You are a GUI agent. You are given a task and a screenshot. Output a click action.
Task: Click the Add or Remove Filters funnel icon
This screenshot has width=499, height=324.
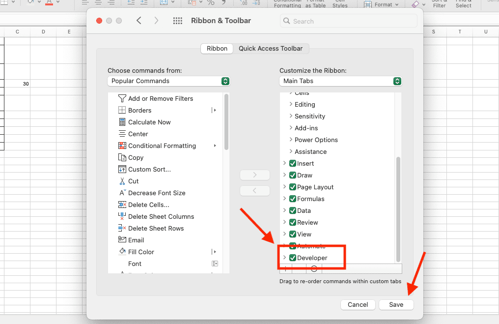coord(122,98)
